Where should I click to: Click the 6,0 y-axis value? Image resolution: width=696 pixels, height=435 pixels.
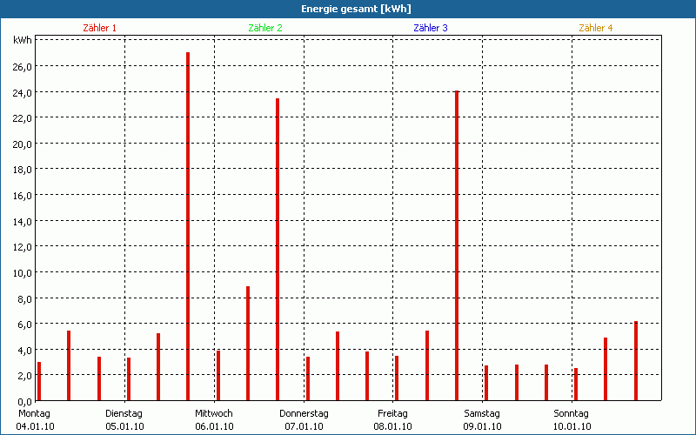(x=25, y=324)
